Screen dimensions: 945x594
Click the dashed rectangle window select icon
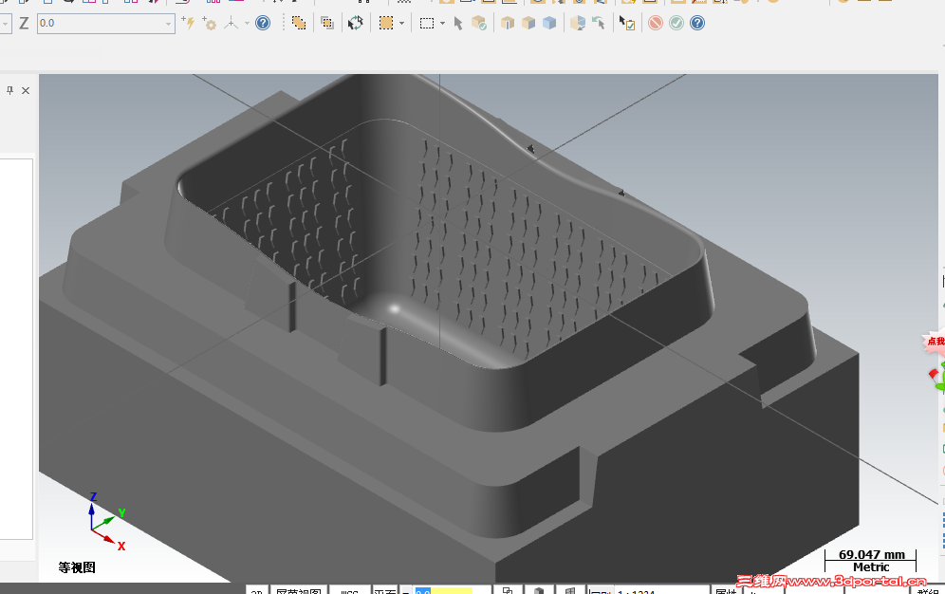[x=427, y=24]
